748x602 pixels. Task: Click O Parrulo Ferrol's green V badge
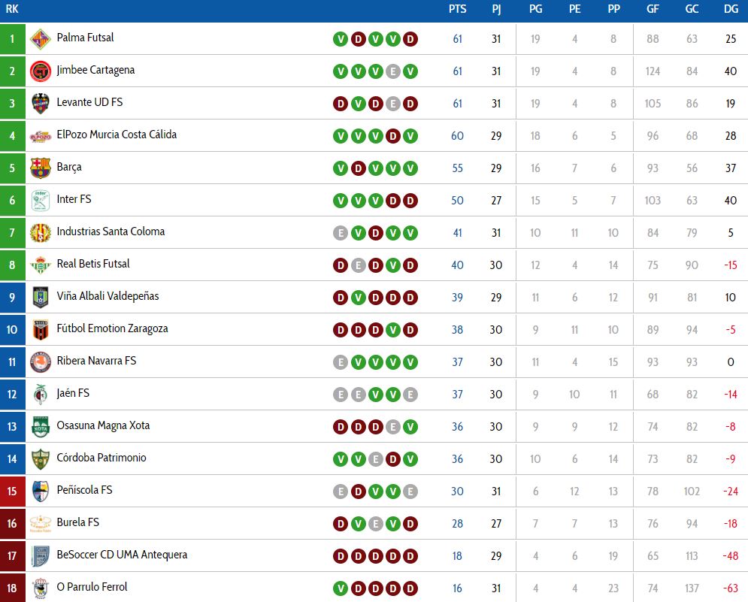[x=340, y=588]
